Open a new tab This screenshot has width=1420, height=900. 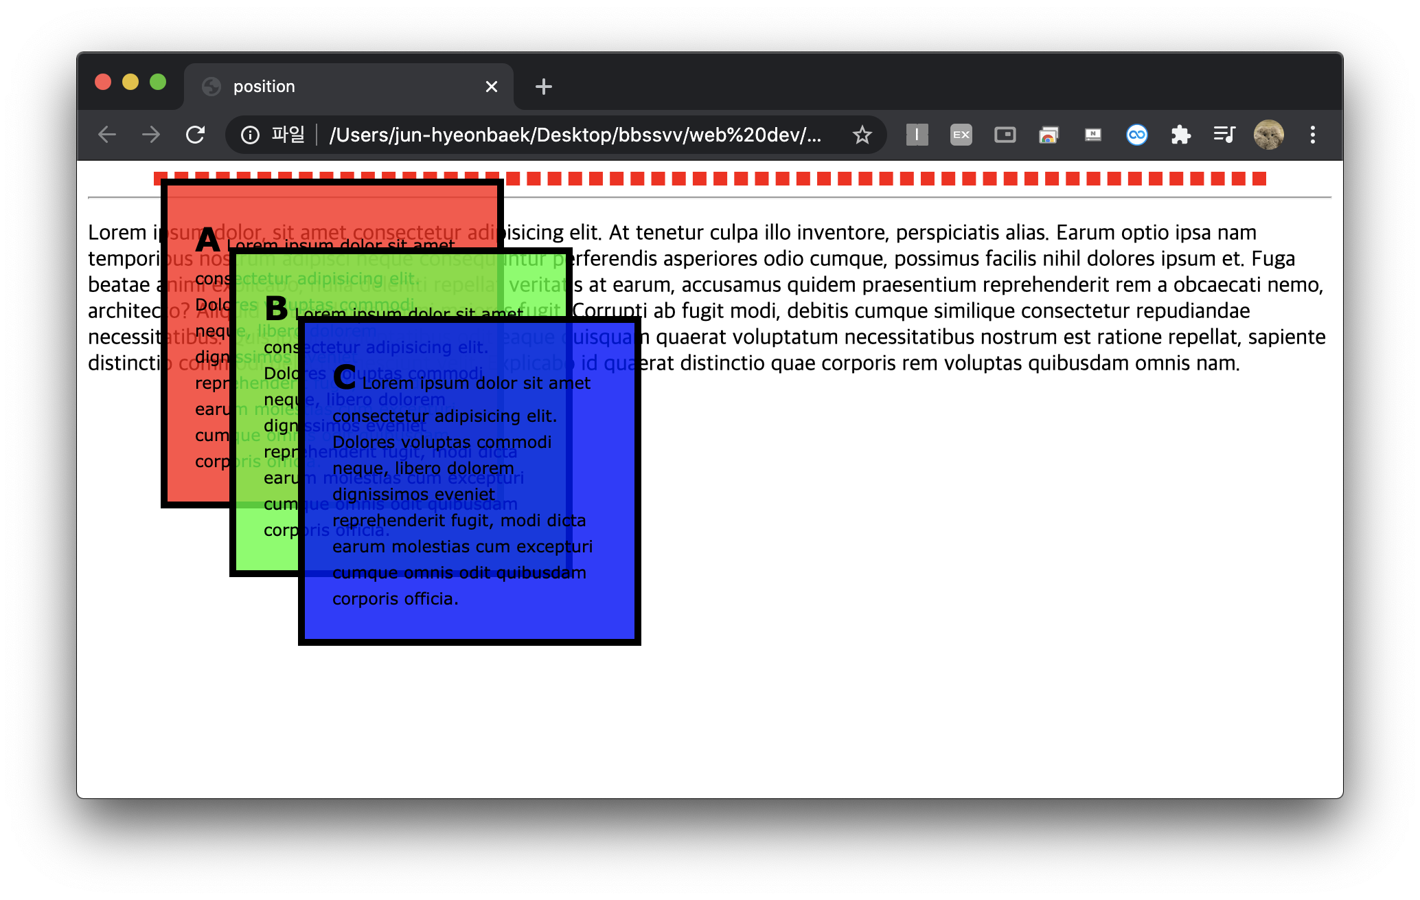click(543, 87)
